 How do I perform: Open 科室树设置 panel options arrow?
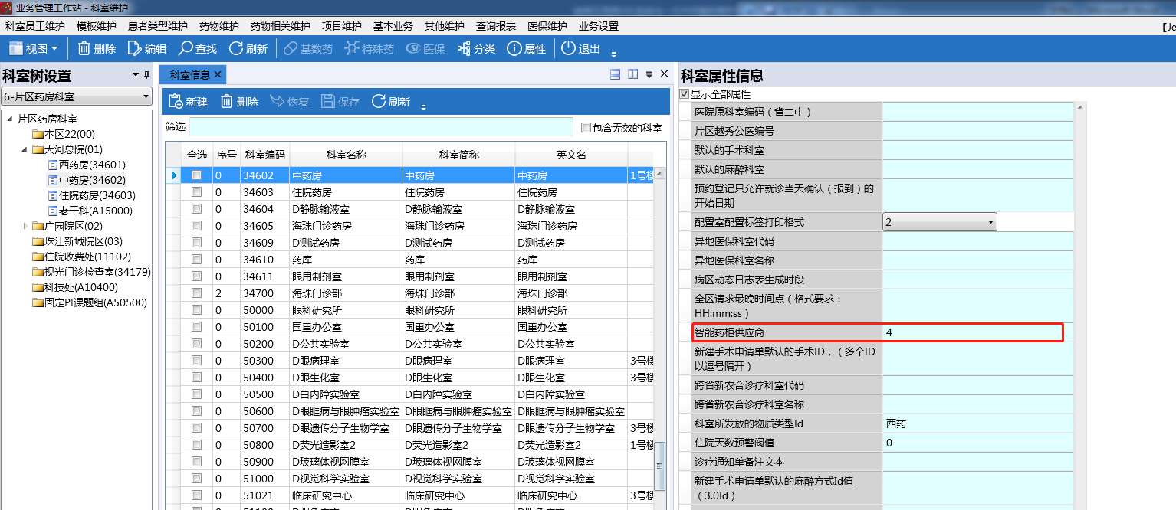click(135, 74)
